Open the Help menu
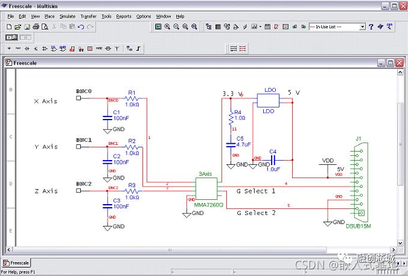Image resolution: width=408 pixels, height=276 pixels. tap(180, 16)
